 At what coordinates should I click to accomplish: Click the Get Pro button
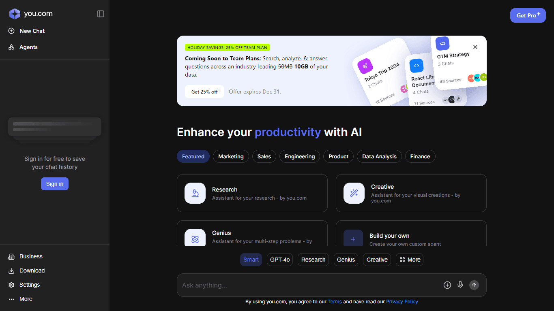[528, 15]
